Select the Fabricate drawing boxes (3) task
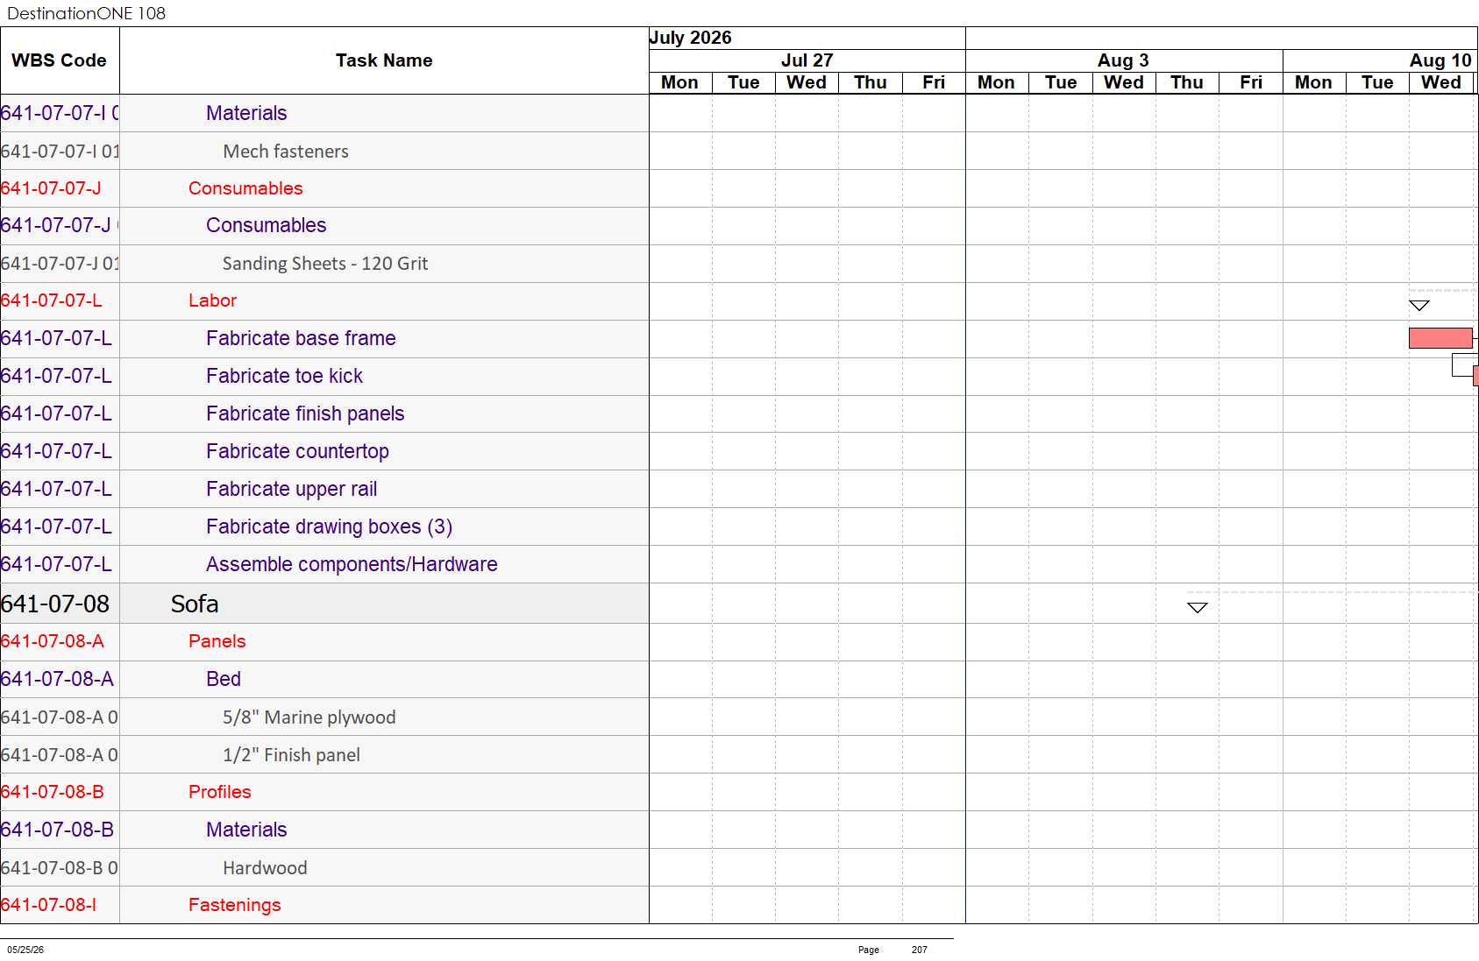 329,526
